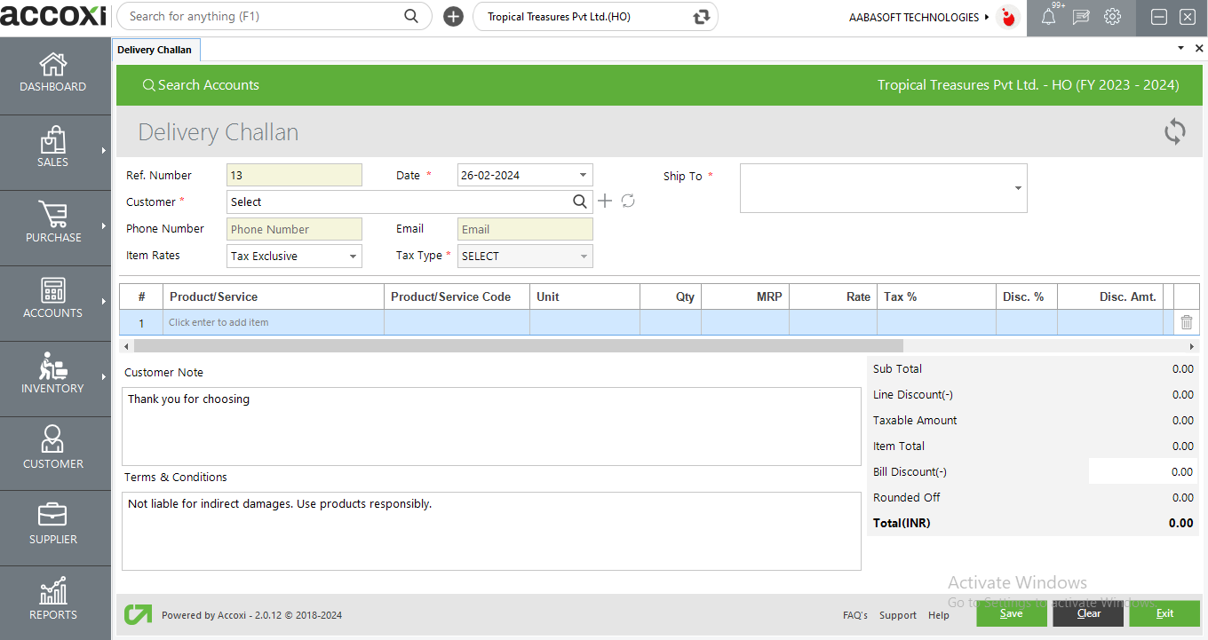The width and height of the screenshot is (1208, 640).
Task: Switch company using the Tropical Treasures sync icon
Action: click(702, 17)
